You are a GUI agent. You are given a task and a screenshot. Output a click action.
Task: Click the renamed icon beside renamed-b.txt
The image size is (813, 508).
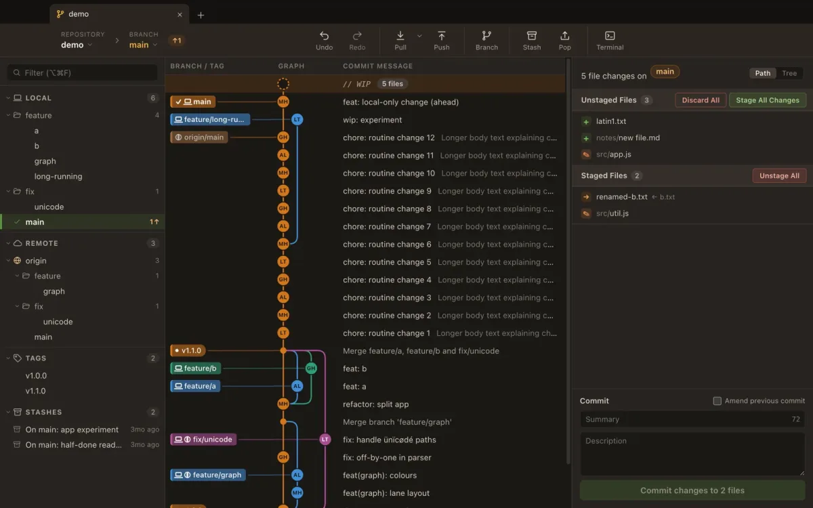click(586, 197)
